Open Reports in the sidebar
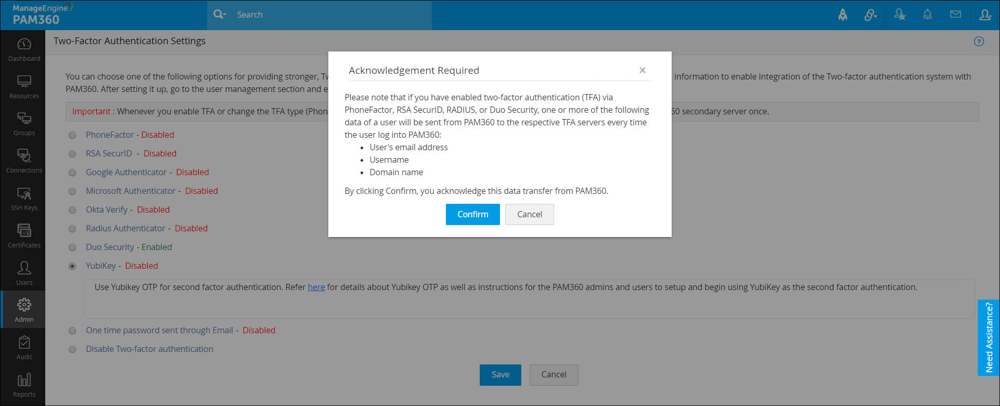The width and height of the screenshot is (1000, 406). tap(24, 385)
